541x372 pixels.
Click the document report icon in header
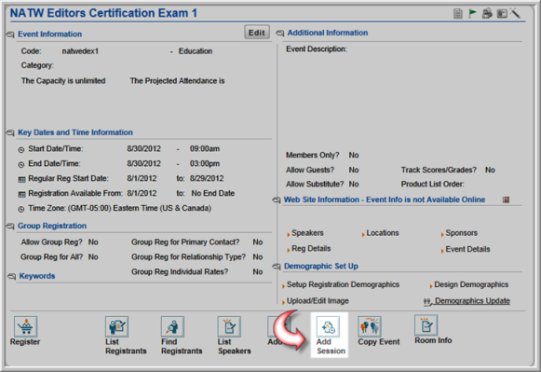pos(457,14)
